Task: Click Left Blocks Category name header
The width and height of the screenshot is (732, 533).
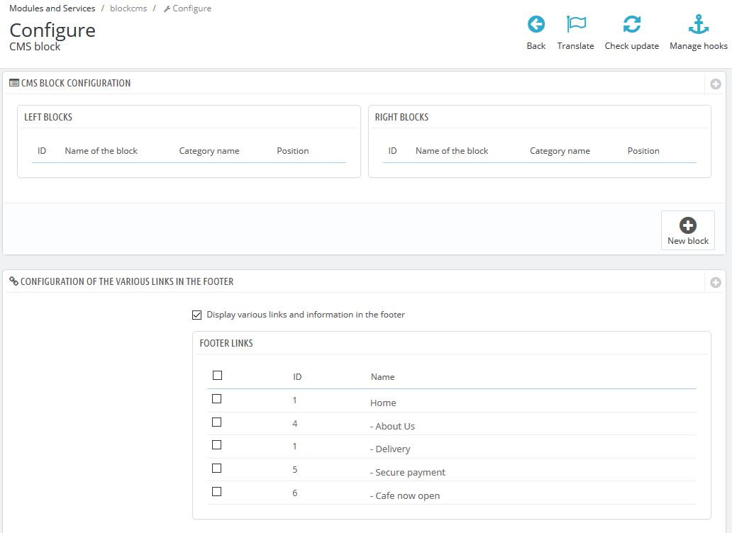Action: 209,151
